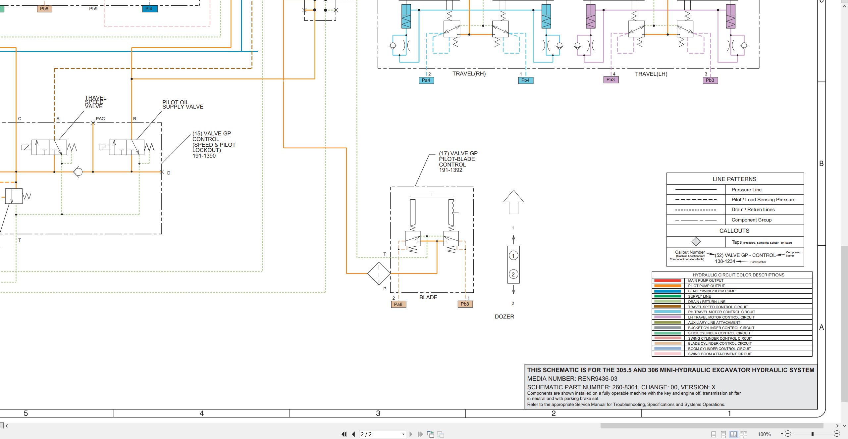The width and height of the screenshot is (848, 439).
Task: Click the horizontal scrollbar thumb
Action: point(712,425)
